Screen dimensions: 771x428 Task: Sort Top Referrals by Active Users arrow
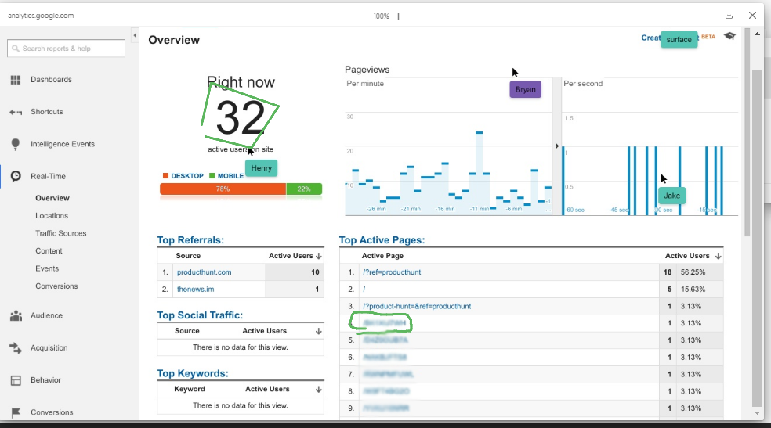click(319, 256)
